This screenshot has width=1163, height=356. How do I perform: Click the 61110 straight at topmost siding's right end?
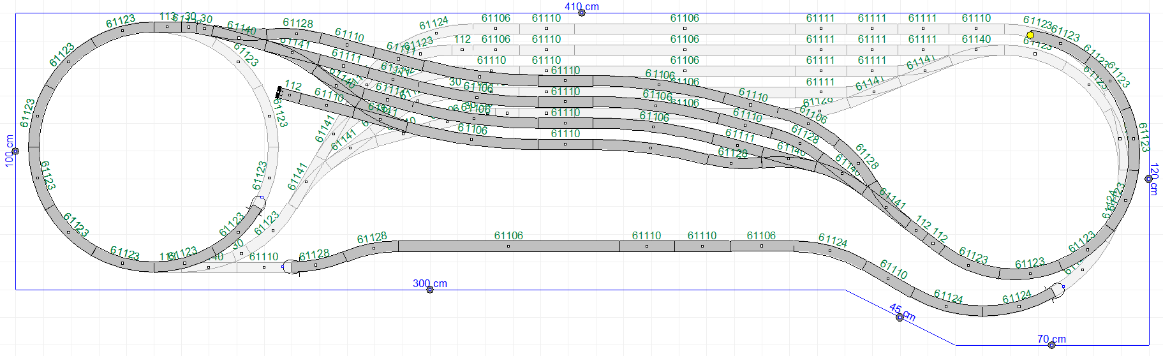(976, 29)
